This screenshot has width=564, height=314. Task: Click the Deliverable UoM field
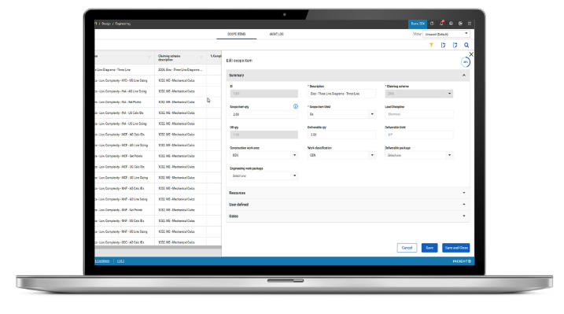[418, 135]
